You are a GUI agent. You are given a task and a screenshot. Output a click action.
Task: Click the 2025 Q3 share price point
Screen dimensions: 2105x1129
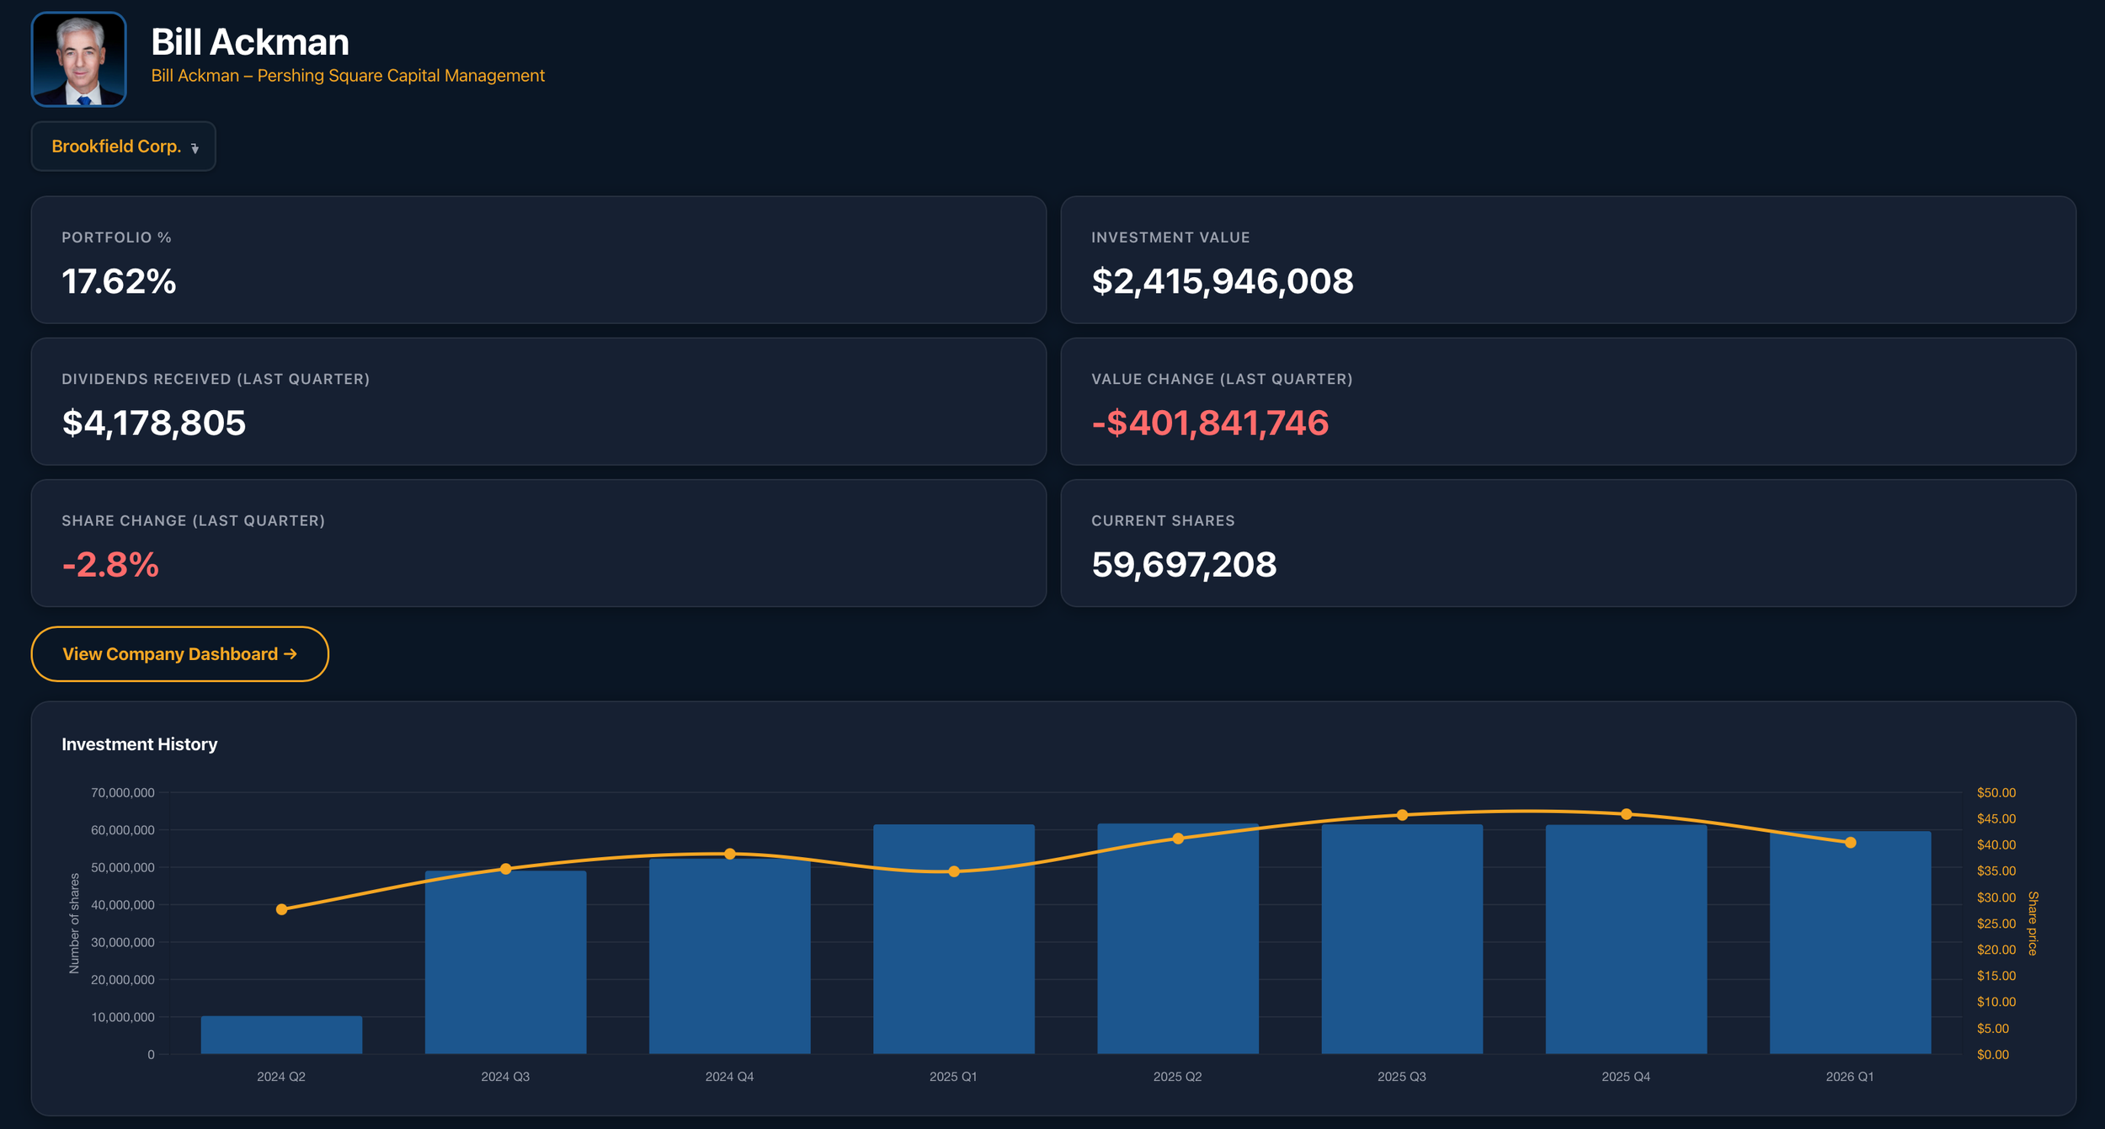tap(1402, 815)
